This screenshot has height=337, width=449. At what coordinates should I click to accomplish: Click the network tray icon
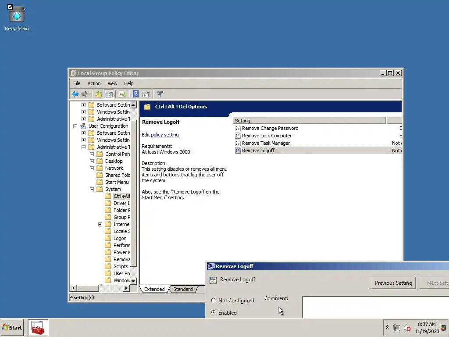(x=396, y=328)
